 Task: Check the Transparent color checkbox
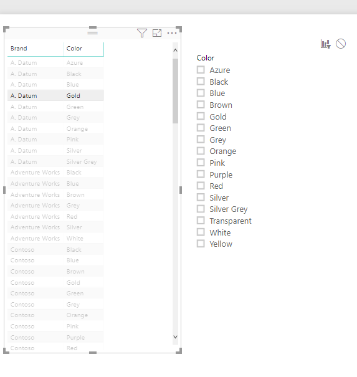(x=201, y=221)
